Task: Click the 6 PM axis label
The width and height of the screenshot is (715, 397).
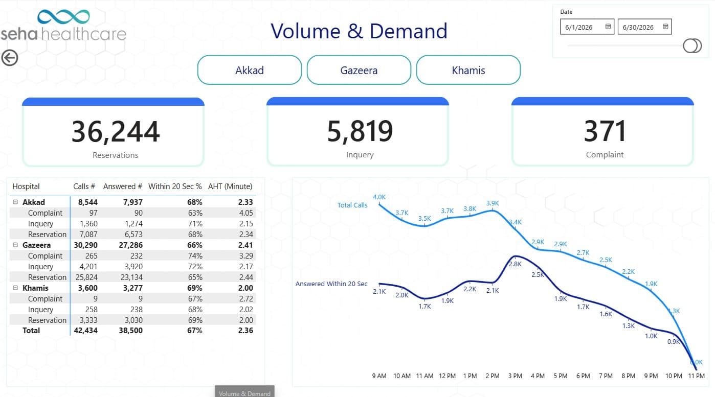Action: 583,376
